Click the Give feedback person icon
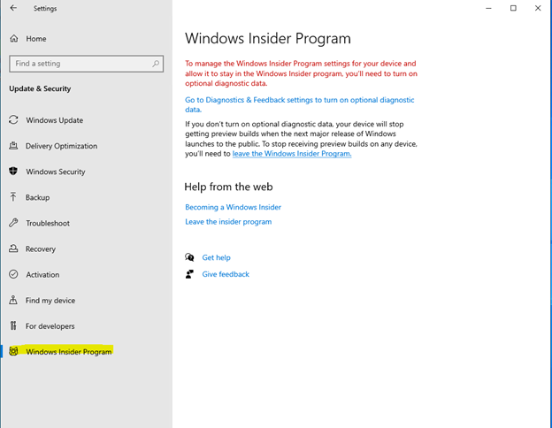Screen dimensions: 552x428 189,274
